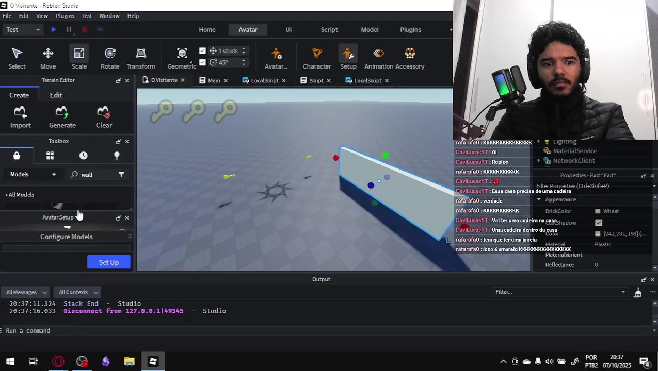Open the Animation editor
This screenshot has height=371, width=658.
coord(379,58)
